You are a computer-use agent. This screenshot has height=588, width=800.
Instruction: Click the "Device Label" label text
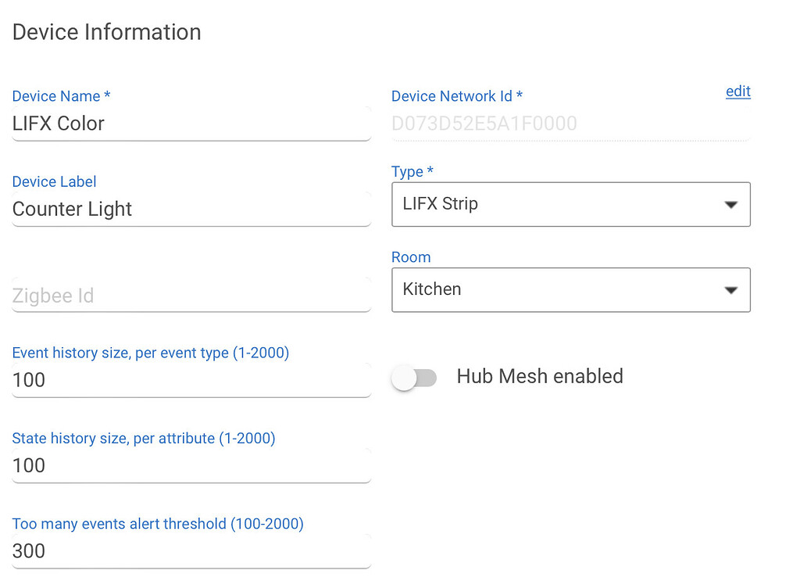pyautogui.click(x=54, y=181)
